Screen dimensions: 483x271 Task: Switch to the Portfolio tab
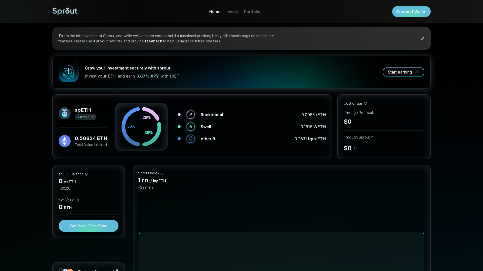tap(252, 12)
